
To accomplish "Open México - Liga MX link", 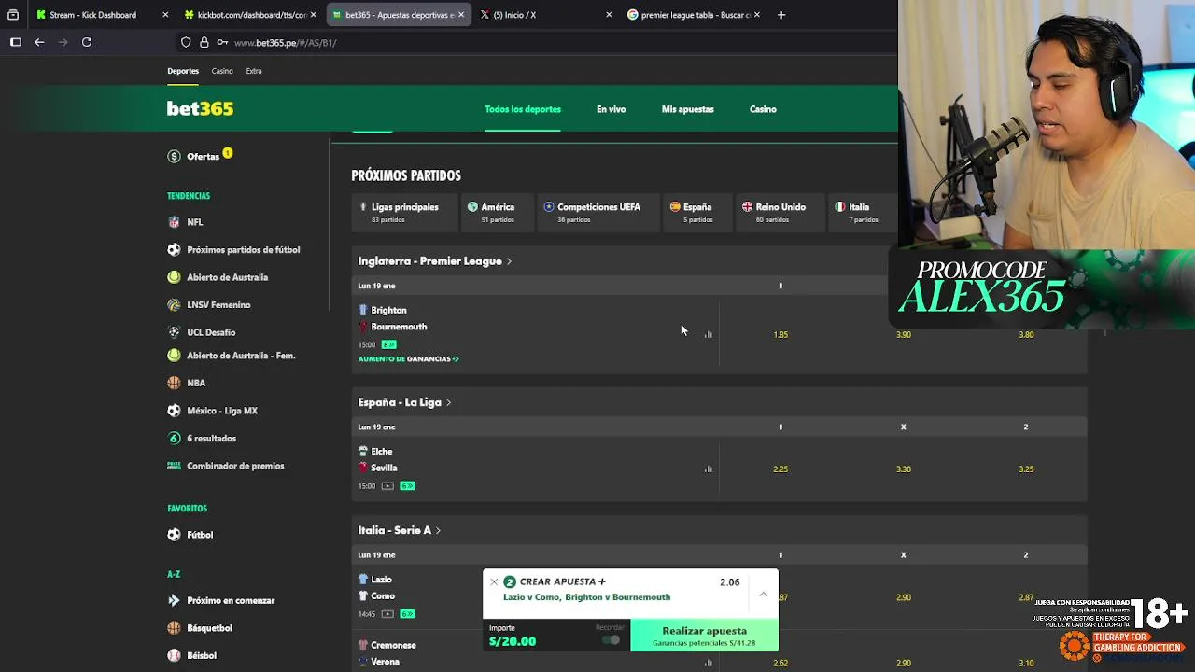I will (x=222, y=411).
